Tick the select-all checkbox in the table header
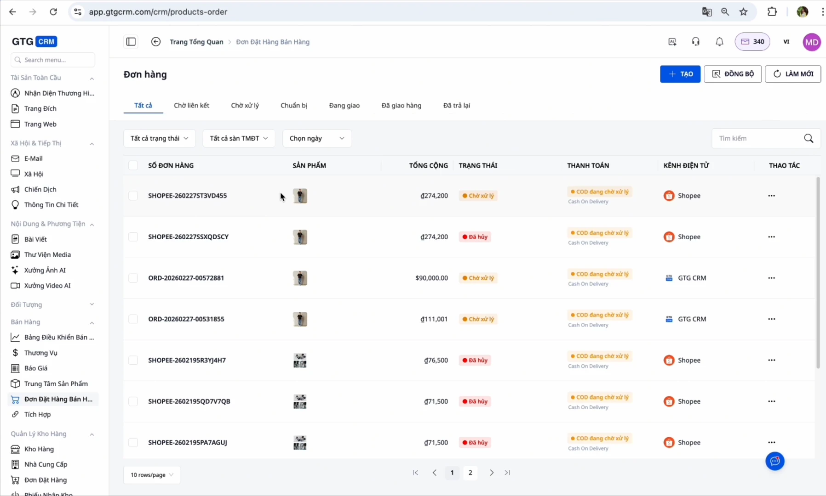 tap(133, 165)
